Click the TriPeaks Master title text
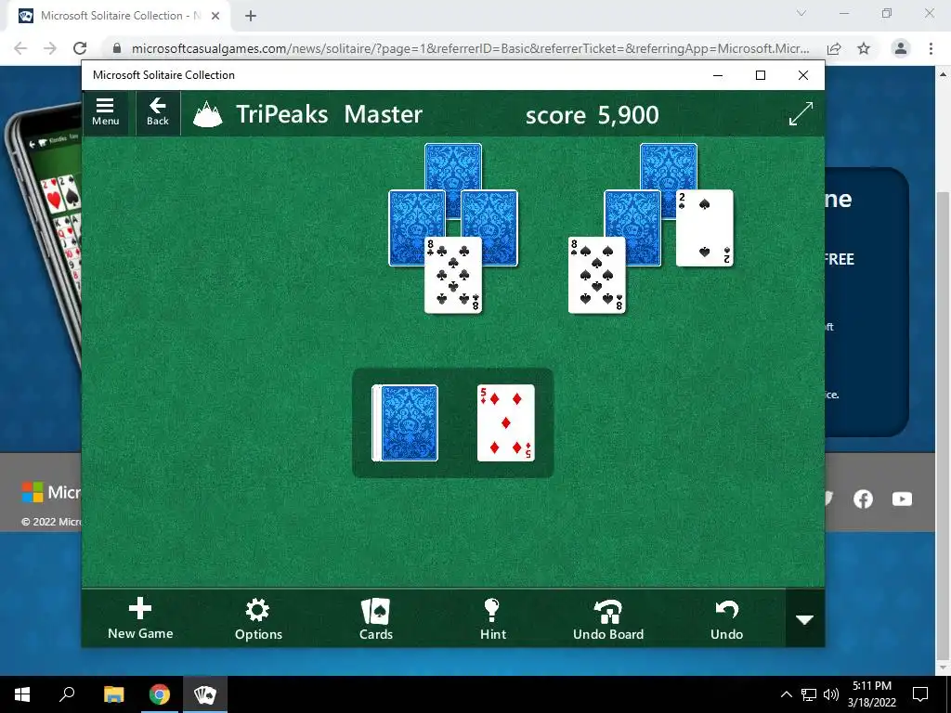The height and width of the screenshot is (713, 951). click(x=330, y=114)
